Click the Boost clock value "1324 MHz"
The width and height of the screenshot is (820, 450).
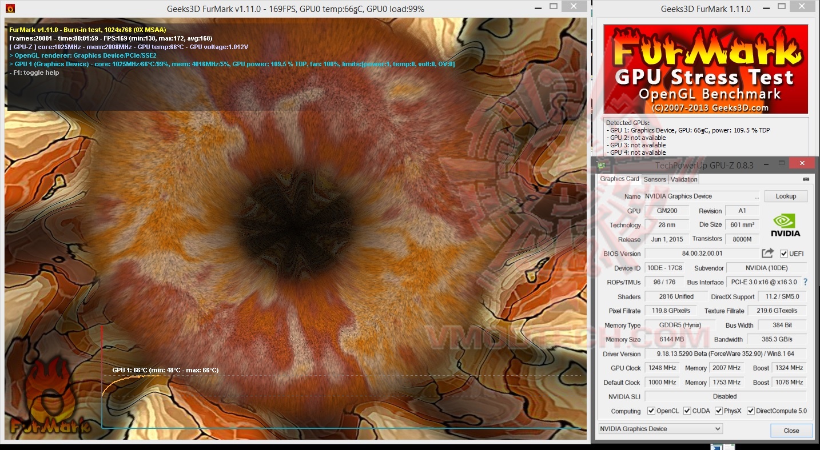(x=789, y=368)
